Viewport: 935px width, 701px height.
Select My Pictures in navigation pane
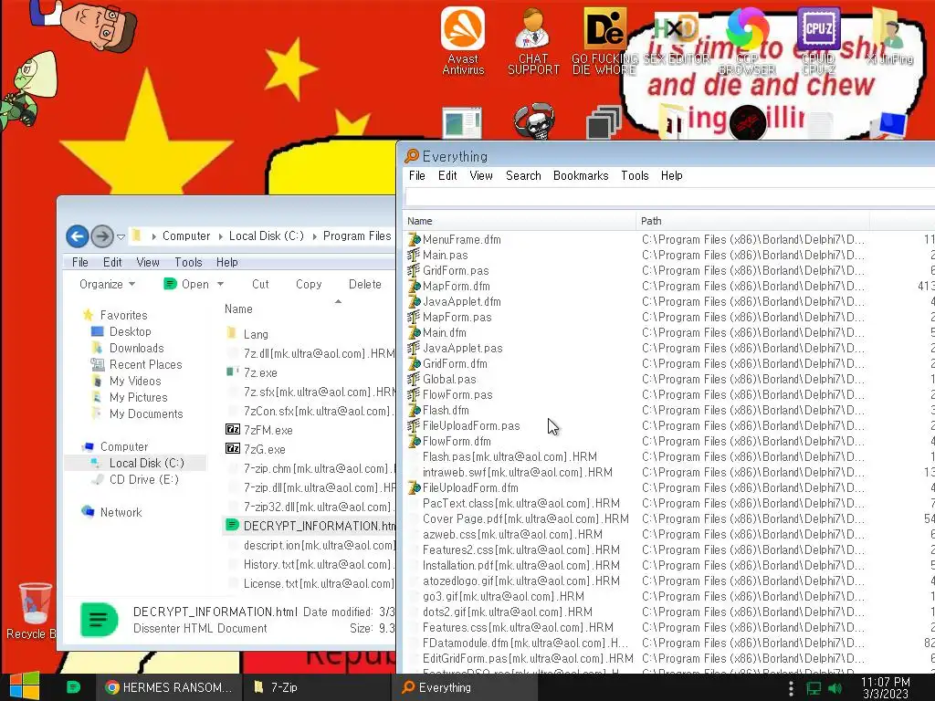139,397
